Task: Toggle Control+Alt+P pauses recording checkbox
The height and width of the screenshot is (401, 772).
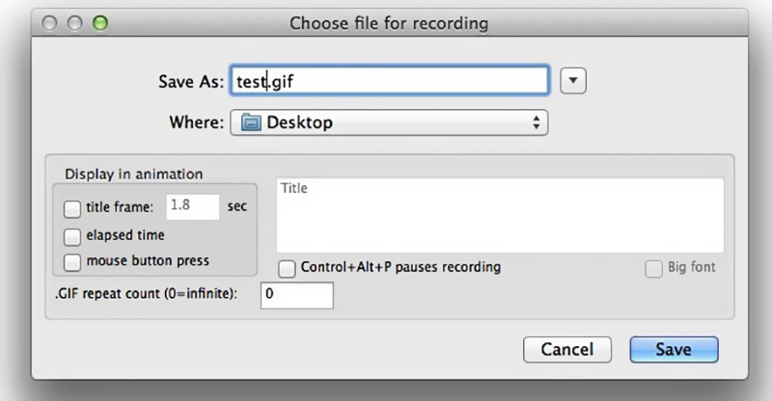Action: pyautogui.click(x=287, y=267)
